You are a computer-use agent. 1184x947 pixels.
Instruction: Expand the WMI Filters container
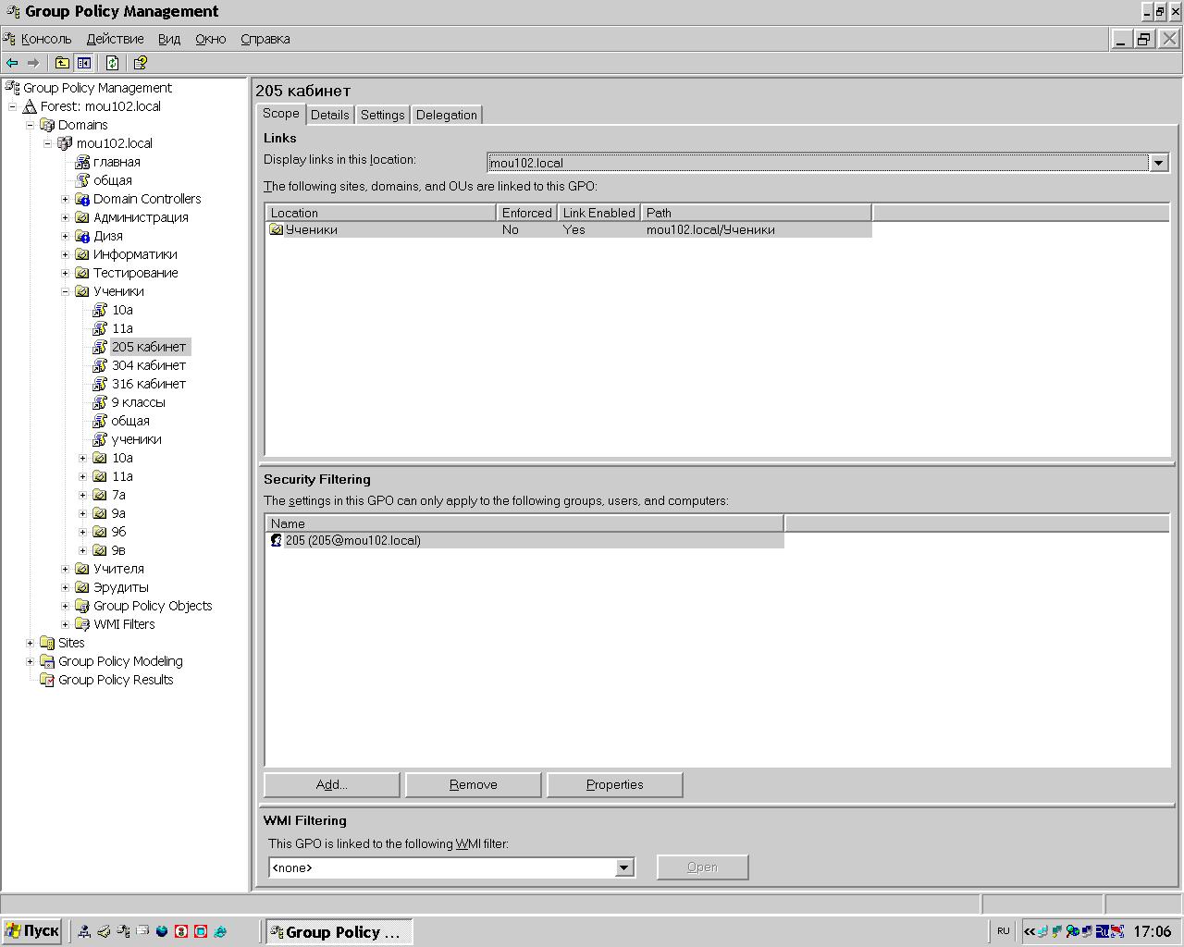click(x=66, y=624)
